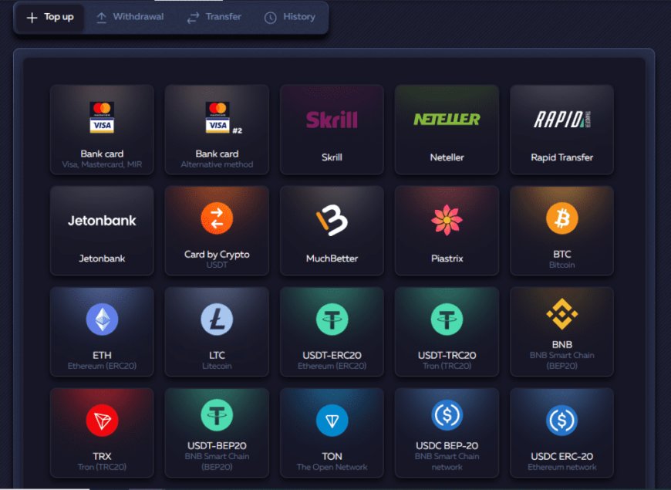Select the TON Open Network icon

tap(332, 421)
